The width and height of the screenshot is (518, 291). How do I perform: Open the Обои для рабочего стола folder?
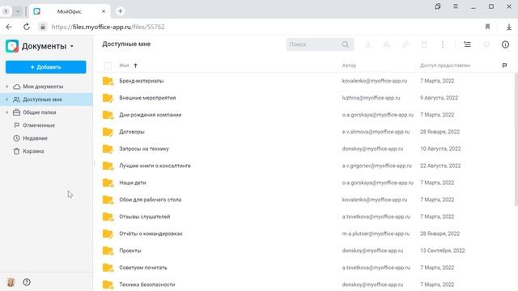151,200
